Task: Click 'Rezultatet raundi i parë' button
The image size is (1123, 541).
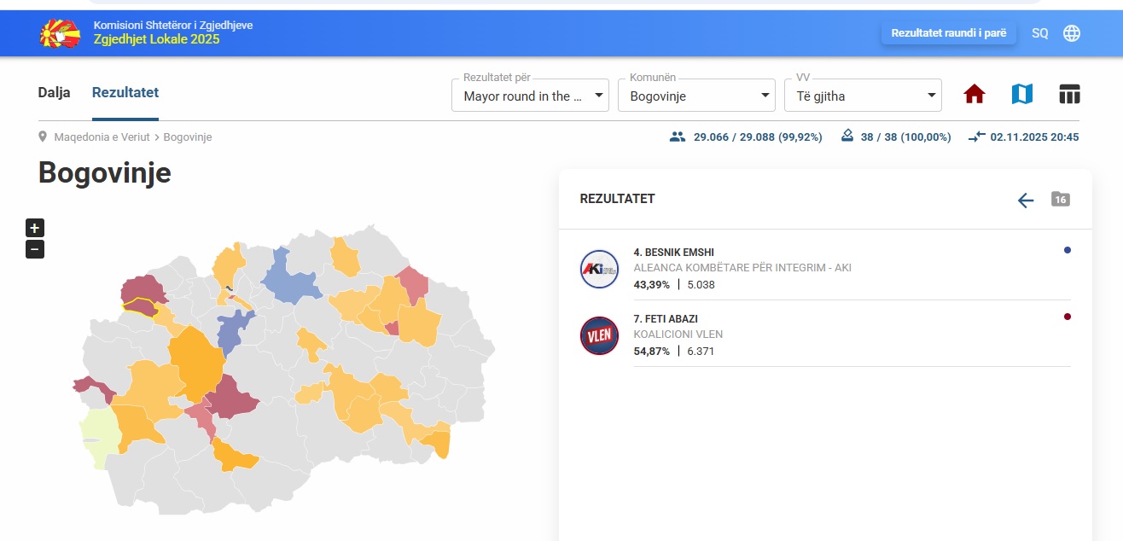Action: coord(948,33)
